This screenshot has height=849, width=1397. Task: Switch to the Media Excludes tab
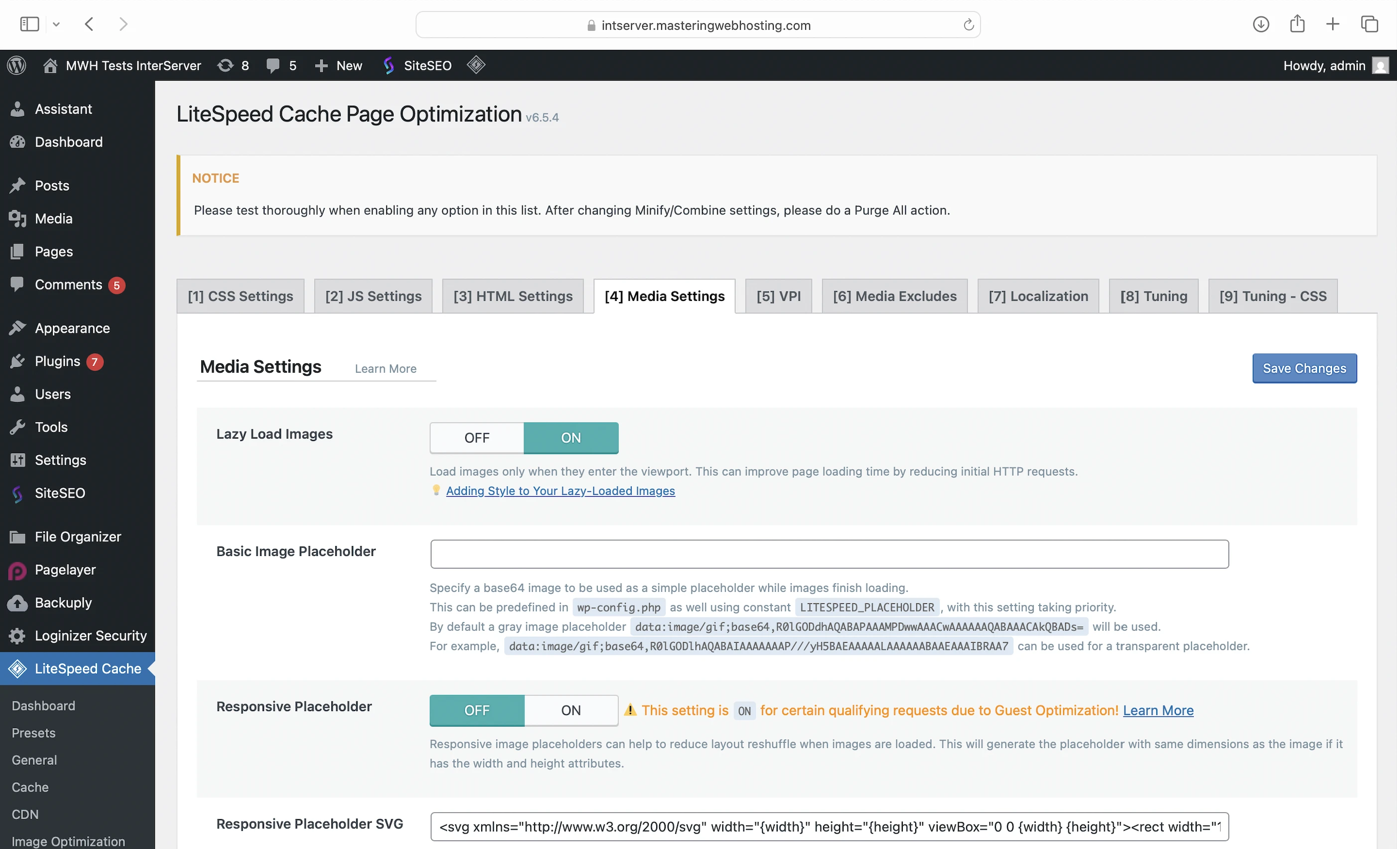tap(894, 296)
